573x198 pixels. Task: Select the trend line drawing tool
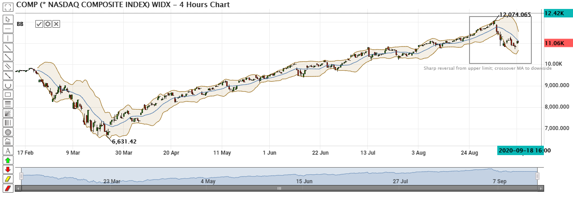[x=8, y=47]
